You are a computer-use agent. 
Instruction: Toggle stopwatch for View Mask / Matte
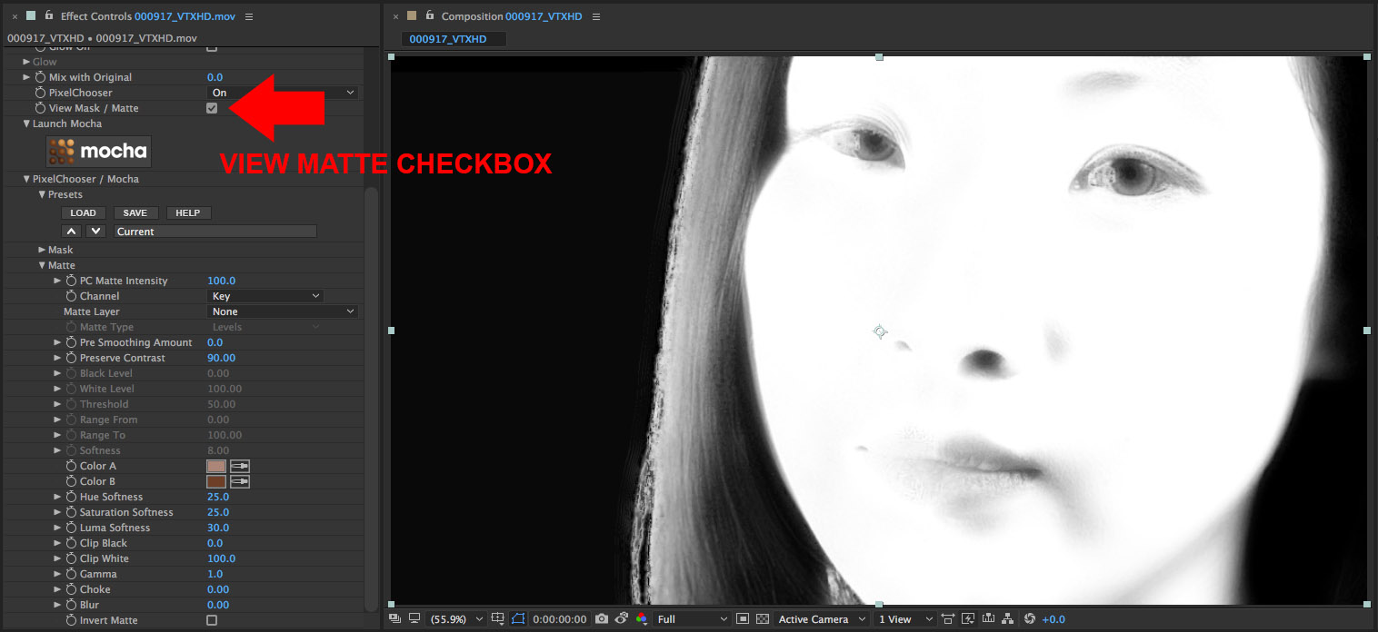(40, 108)
